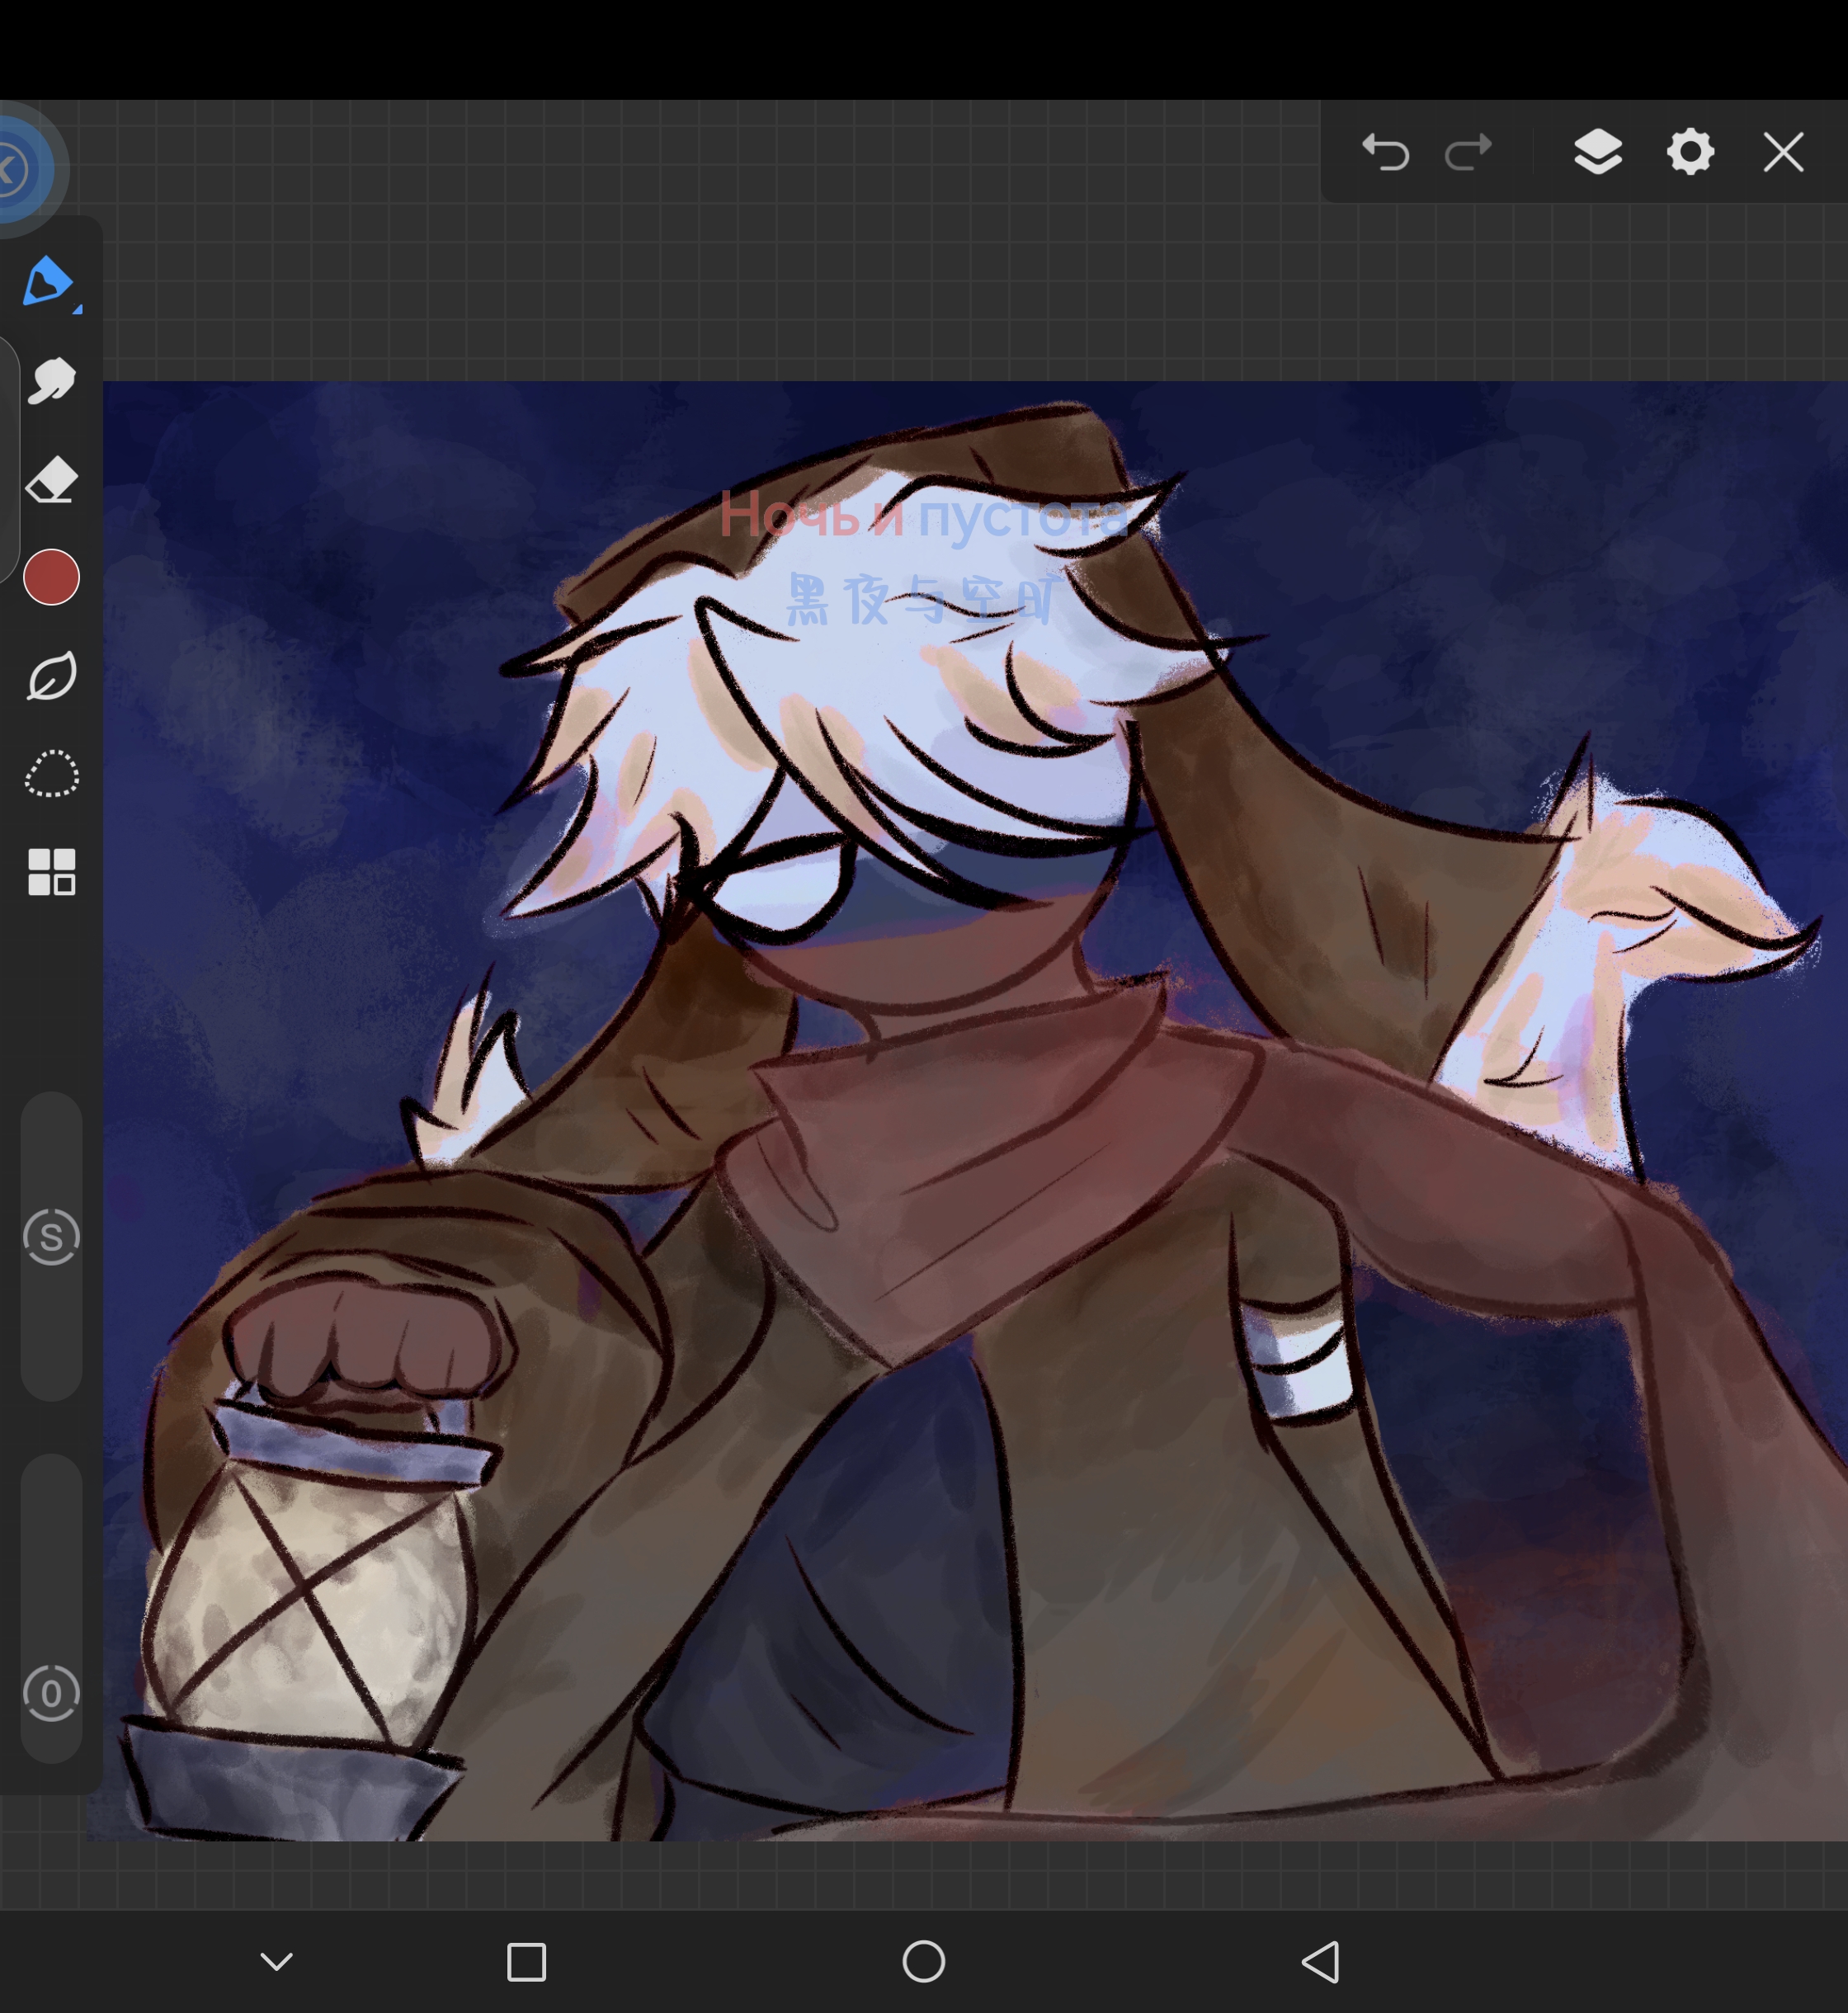1848x2013 pixels.
Task: Open the gear Settings menu
Action: tap(1690, 153)
